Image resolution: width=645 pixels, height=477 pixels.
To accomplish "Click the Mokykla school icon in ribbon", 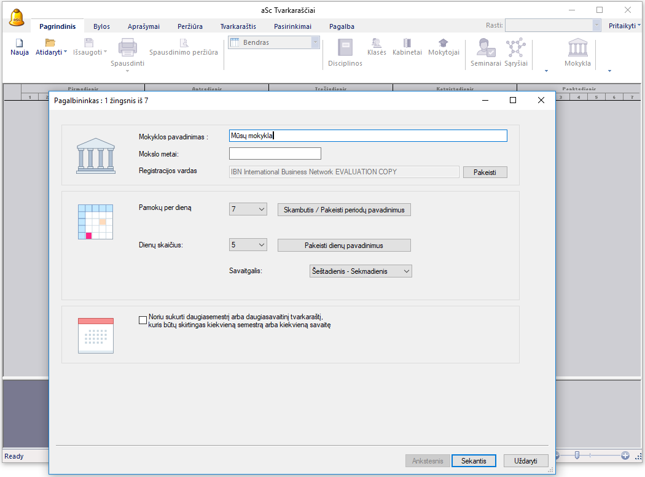I will click(x=577, y=48).
